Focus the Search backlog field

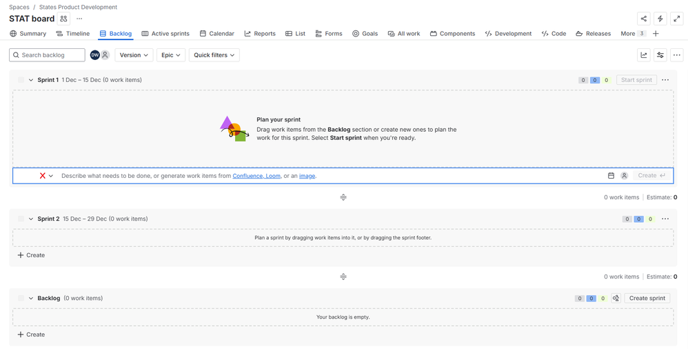point(47,55)
